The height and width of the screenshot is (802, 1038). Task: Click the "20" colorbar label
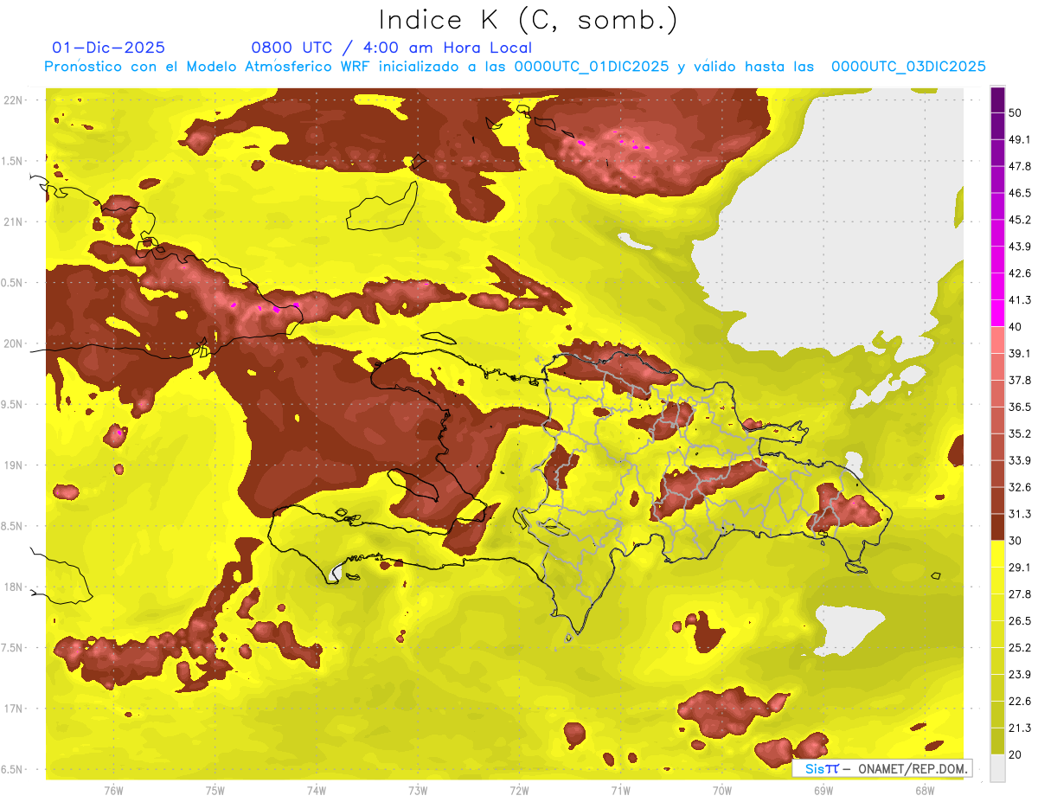pos(1016,755)
